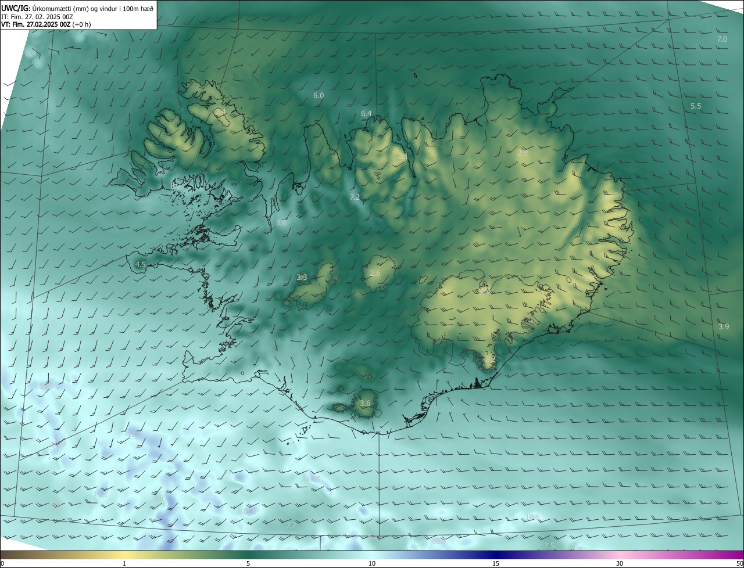This screenshot has height=568, width=744.
Task: Click the magenta 50 mm colorbar end
Action: tap(739, 563)
